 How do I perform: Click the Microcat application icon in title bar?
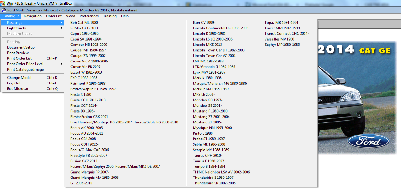(3, 10)
